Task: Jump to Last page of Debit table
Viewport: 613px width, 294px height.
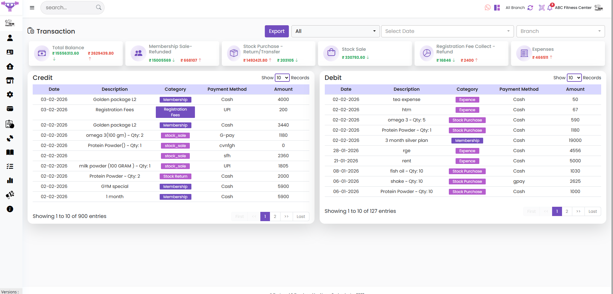Action: tap(592, 212)
